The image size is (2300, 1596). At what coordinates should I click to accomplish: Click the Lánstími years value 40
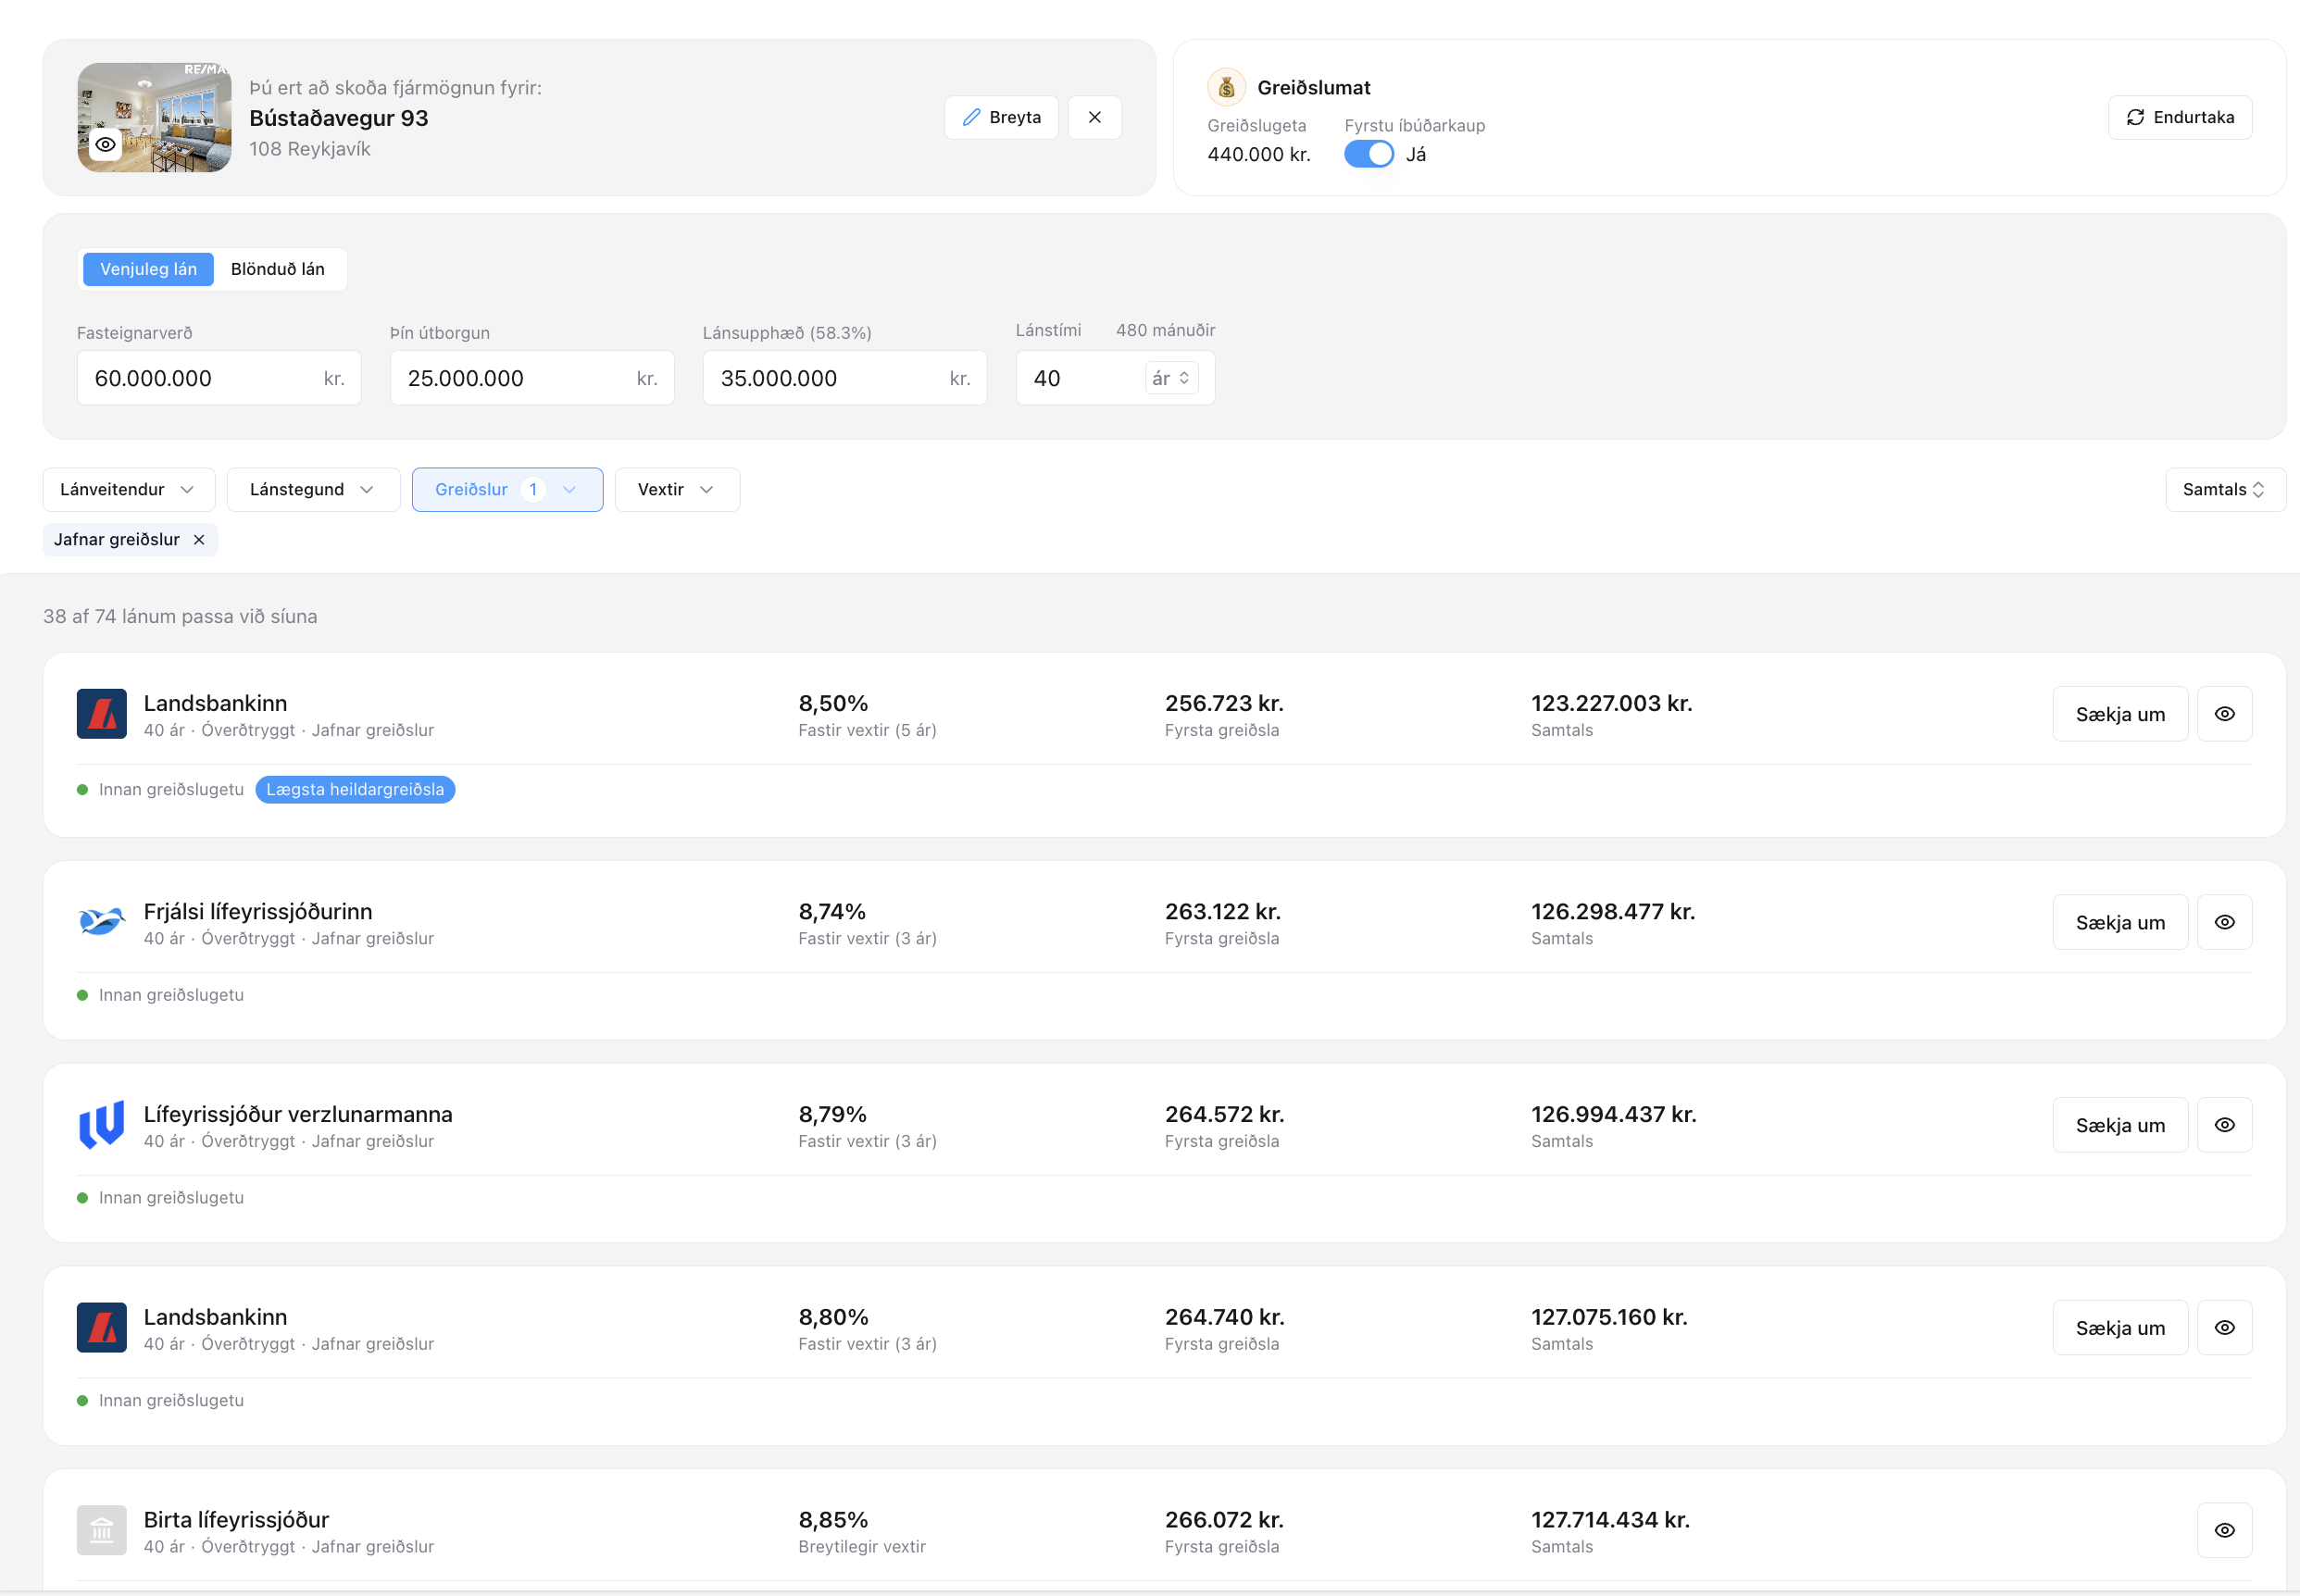(x=1047, y=378)
